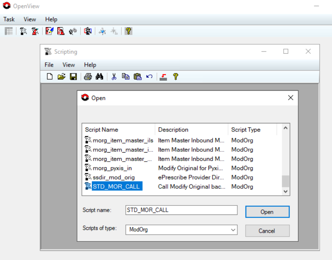The width and height of the screenshot is (332, 260).
Task: Click the red arrow compile icon in Scripting
Action: (163, 77)
